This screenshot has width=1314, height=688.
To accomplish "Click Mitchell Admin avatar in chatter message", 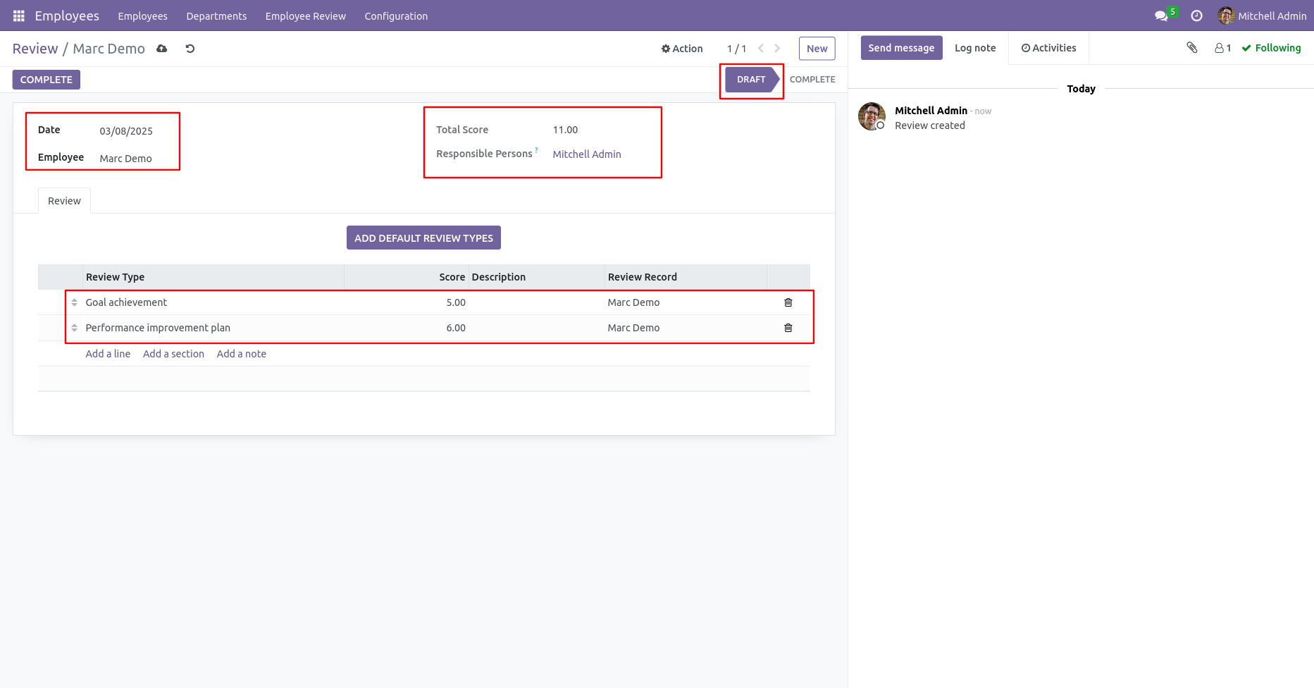I will [x=872, y=116].
